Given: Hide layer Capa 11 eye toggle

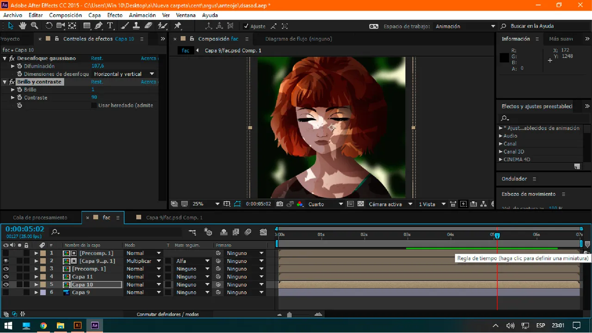Looking at the screenshot, I should (x=6, y=277).
